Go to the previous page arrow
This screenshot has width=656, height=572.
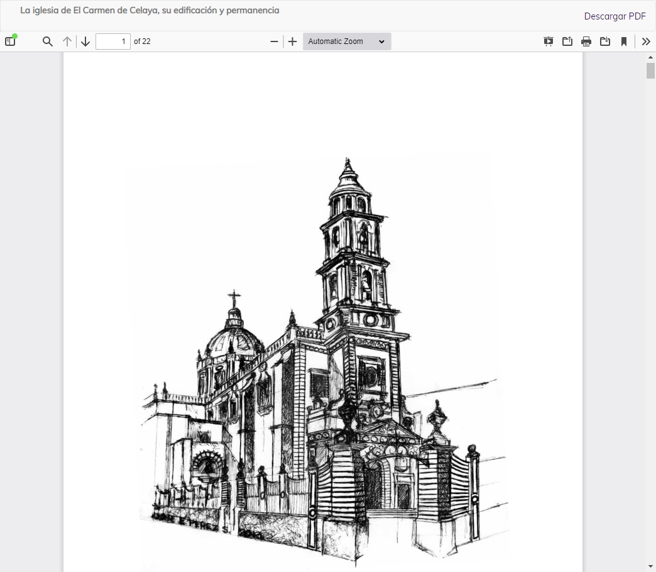pos(67,41)
